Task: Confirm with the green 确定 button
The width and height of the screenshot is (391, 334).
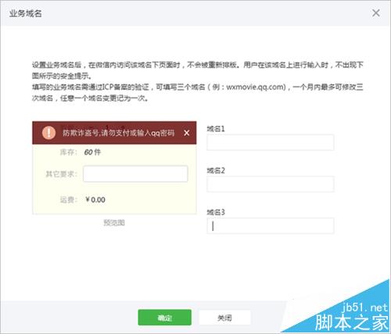Action: (x=164, y=317)
